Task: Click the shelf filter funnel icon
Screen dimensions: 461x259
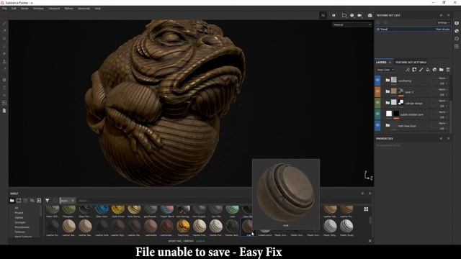Action: [x=47, y=201]
